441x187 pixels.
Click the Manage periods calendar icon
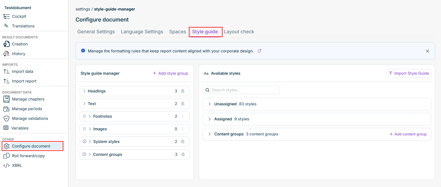pyautogui.click(x=6, y=109)
